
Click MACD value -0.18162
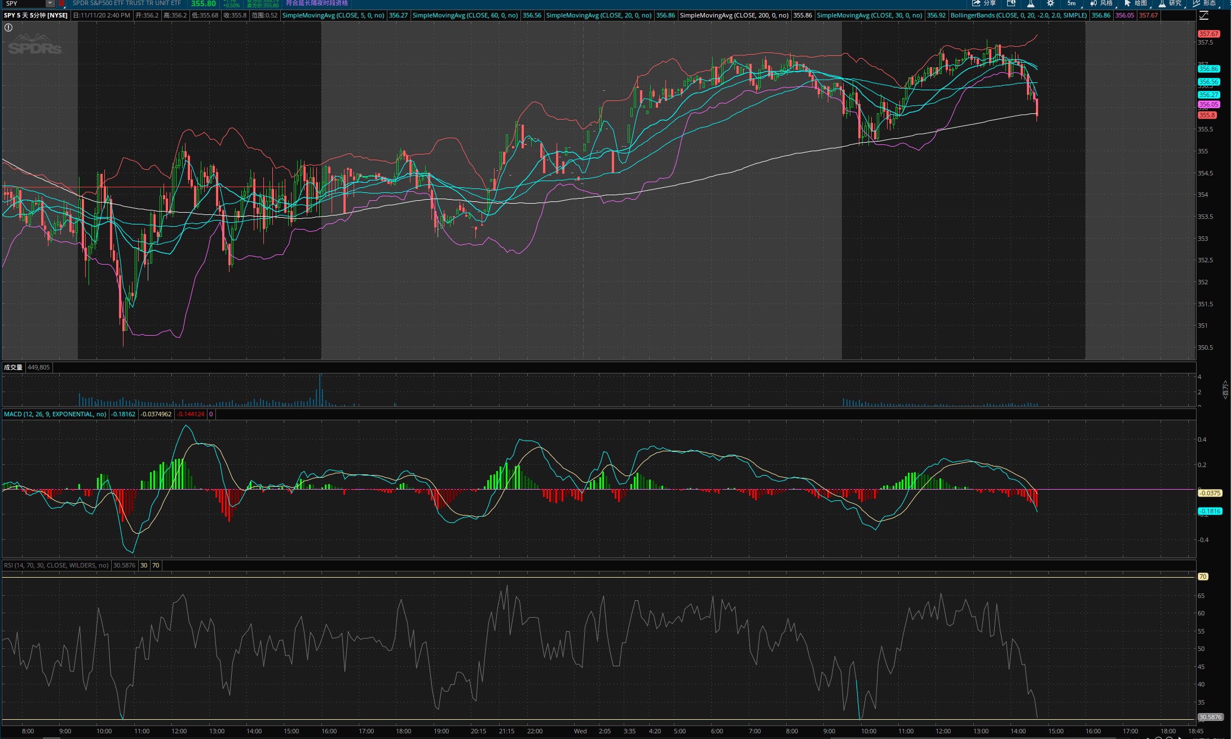point(123,414)
